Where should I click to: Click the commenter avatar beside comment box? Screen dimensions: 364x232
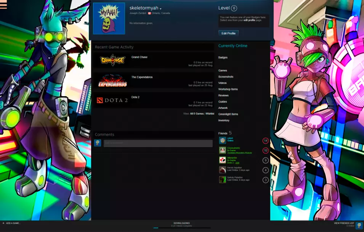[98, 143]
